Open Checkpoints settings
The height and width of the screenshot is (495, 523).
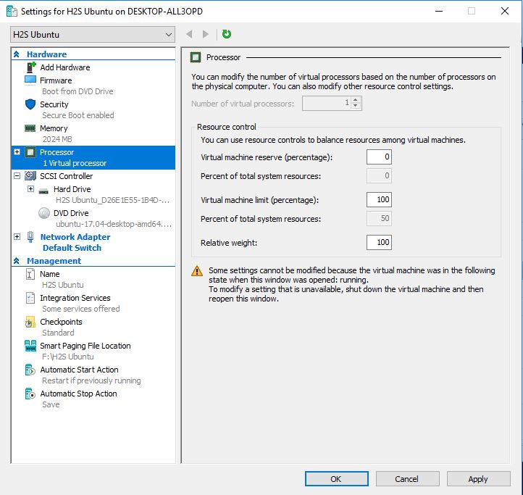click(x=61, y=322)
